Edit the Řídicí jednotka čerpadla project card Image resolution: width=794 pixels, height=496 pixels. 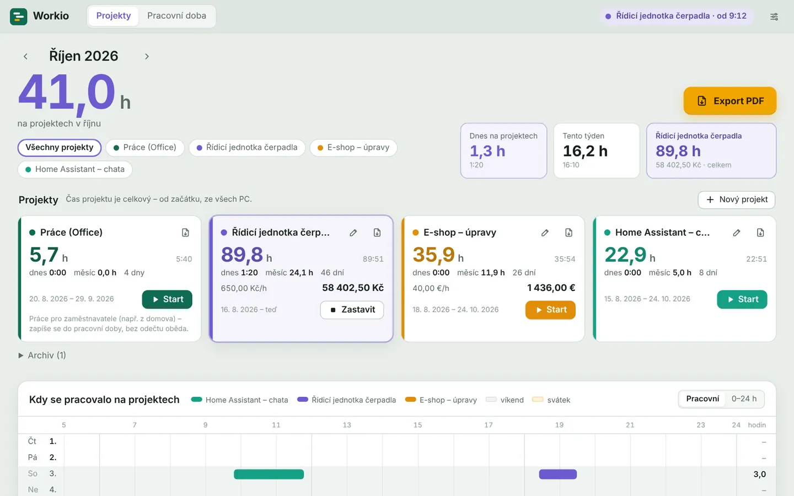click(353, 233)
